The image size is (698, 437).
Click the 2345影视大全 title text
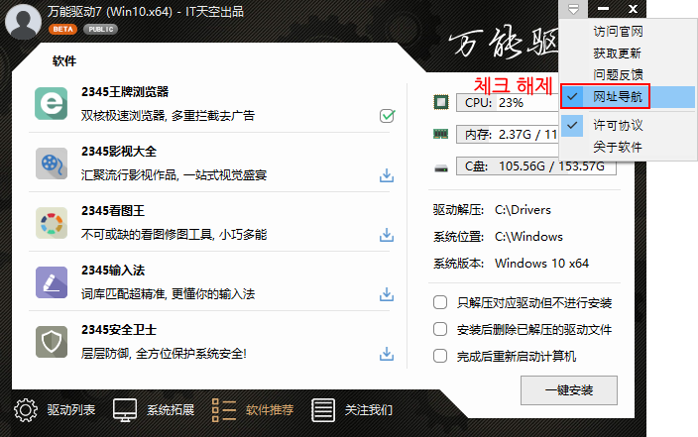119,152
